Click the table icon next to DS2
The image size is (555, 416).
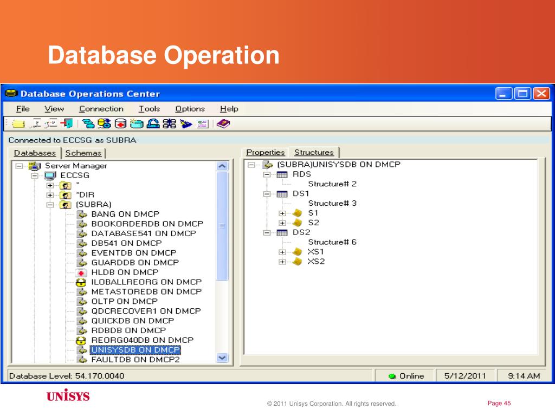[x=282, y=233]
